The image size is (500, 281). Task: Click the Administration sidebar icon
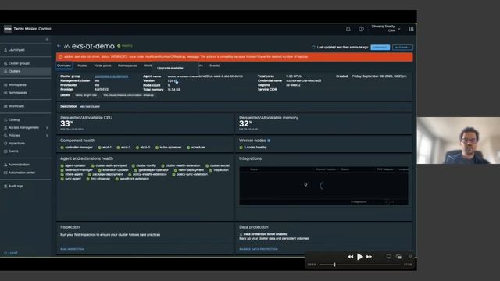point(5,165)
